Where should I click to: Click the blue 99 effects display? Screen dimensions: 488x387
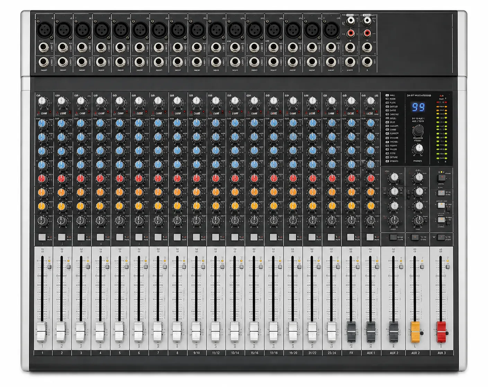tap(418, 107)
